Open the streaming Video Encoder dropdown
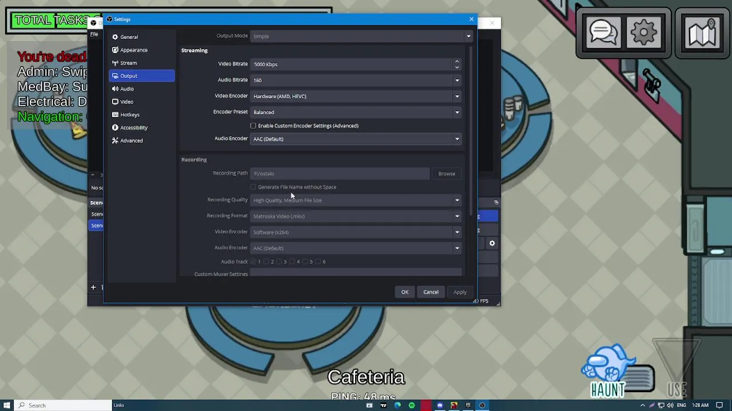 pyautogui.click(x=356, y=96)
